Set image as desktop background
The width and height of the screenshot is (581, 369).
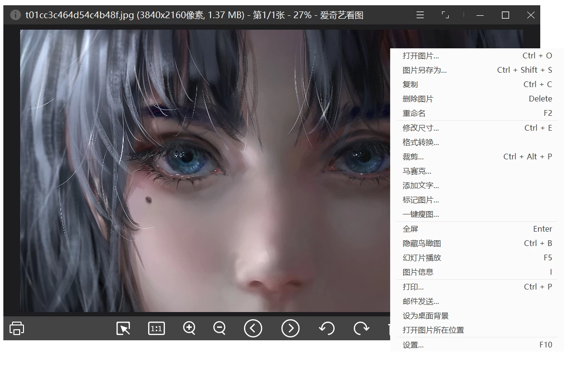click(x=424, y=316)
